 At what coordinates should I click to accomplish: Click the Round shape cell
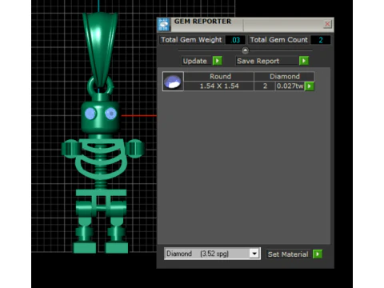coord(219,77)
